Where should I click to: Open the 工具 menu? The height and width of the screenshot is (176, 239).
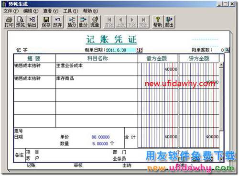(71, 11)
